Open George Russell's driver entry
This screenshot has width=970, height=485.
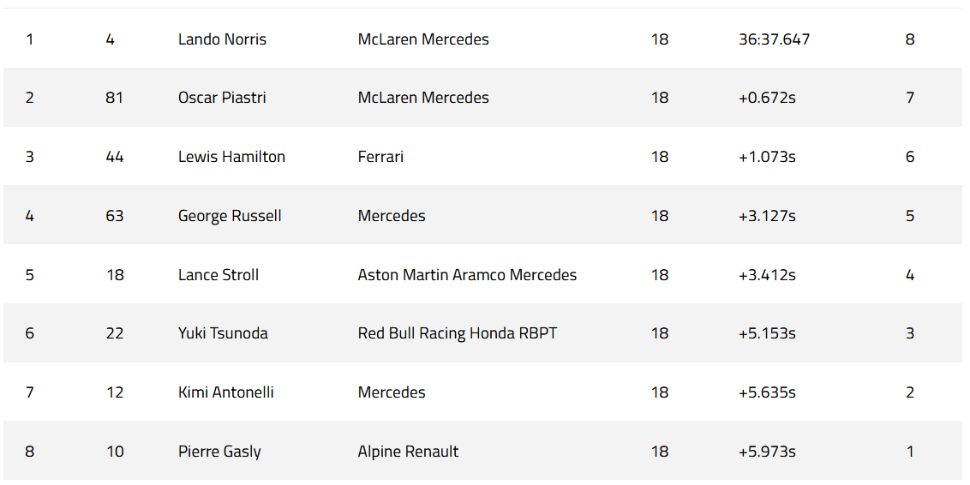(230, 216)
